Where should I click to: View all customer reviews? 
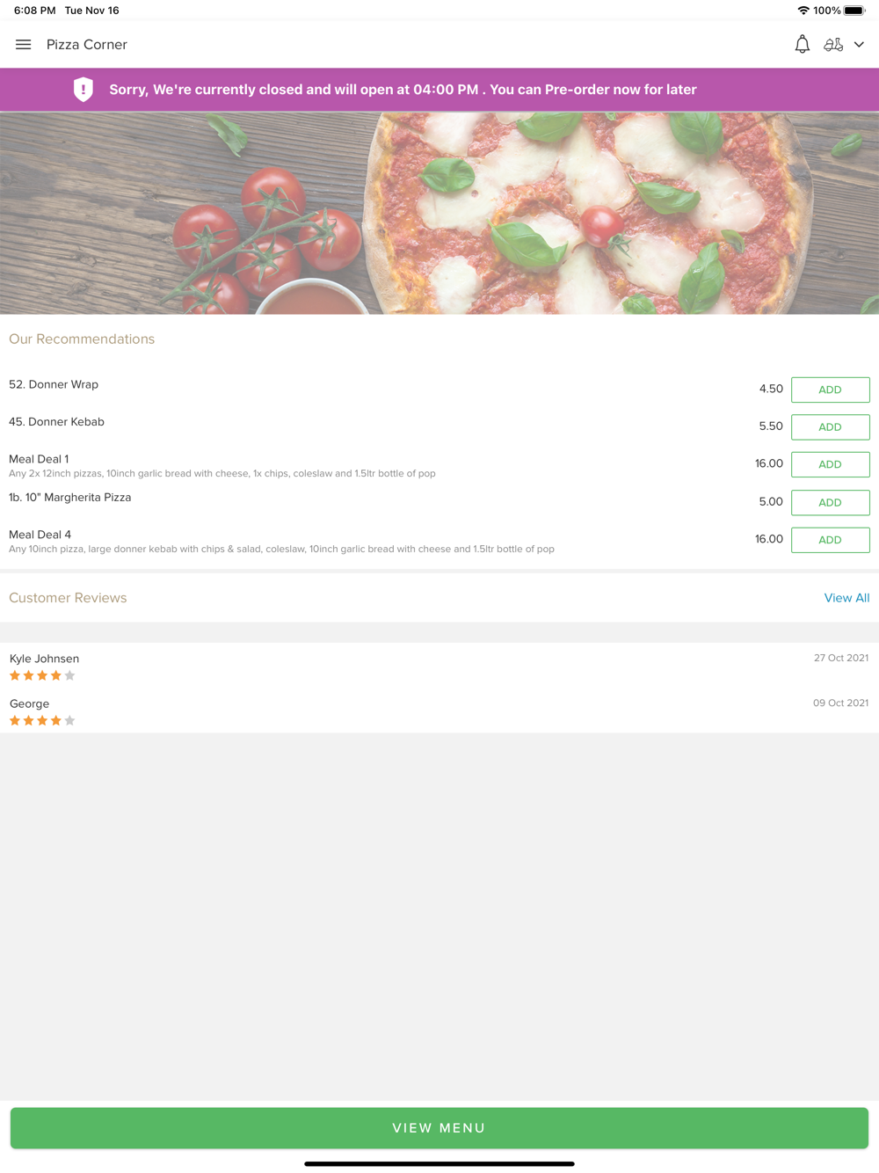[x=846, y=598]
